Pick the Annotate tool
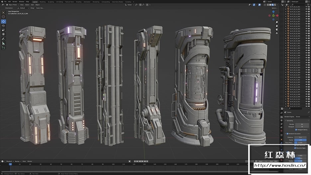 click(x=3, y=39)
